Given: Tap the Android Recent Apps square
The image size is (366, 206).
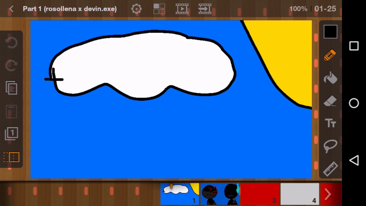Looking at the screenshot, I should tap(354, 46).
